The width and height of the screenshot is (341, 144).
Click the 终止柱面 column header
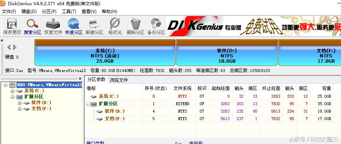pyautogui.click(x=271, y=88)
